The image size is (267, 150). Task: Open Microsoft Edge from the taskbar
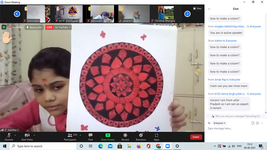point(100,146)
